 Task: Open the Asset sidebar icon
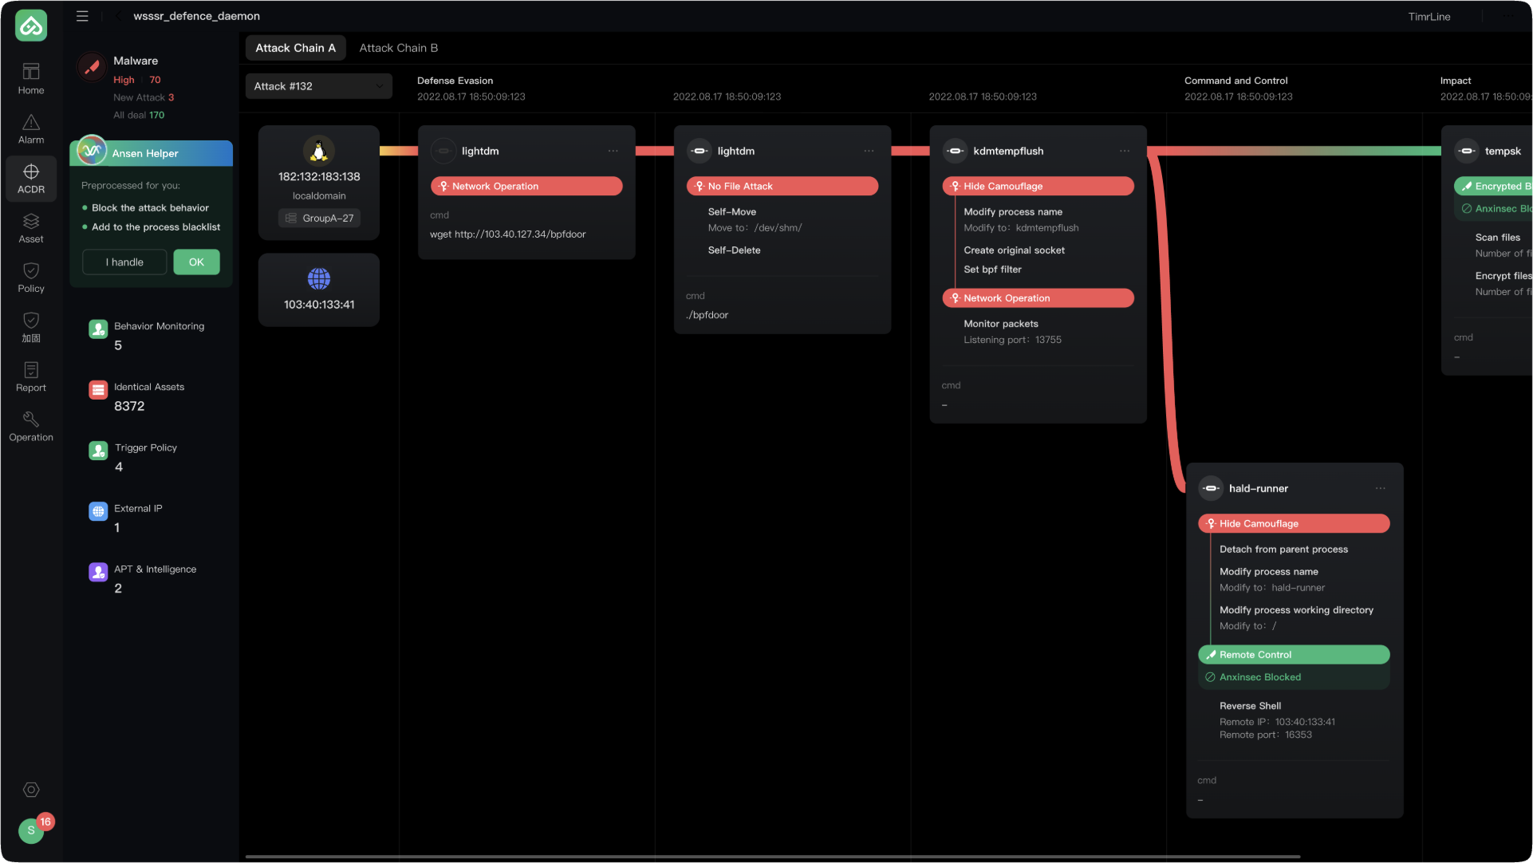pos(31,227)
